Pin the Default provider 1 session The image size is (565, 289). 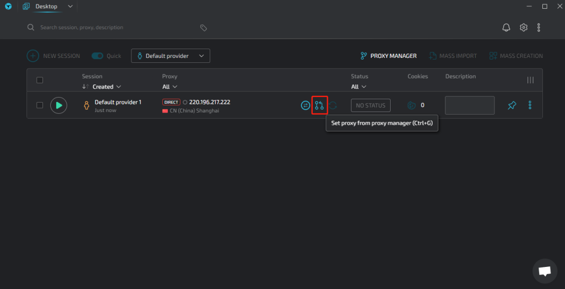tap(512, 105)
